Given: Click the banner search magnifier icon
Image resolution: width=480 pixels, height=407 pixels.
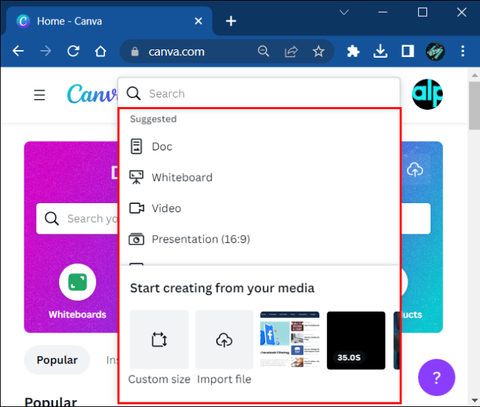Looking at the screenshot, I should (51, 218).
